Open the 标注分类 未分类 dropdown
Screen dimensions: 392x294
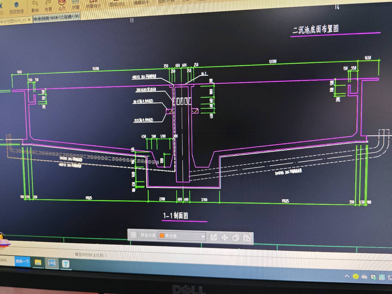(x=182, y=236)
